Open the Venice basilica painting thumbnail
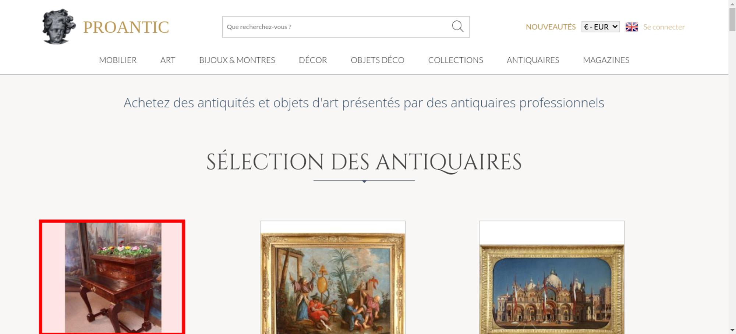Image resolution: width=736 pixels, height=334 pixels. (x=552, y=277)
